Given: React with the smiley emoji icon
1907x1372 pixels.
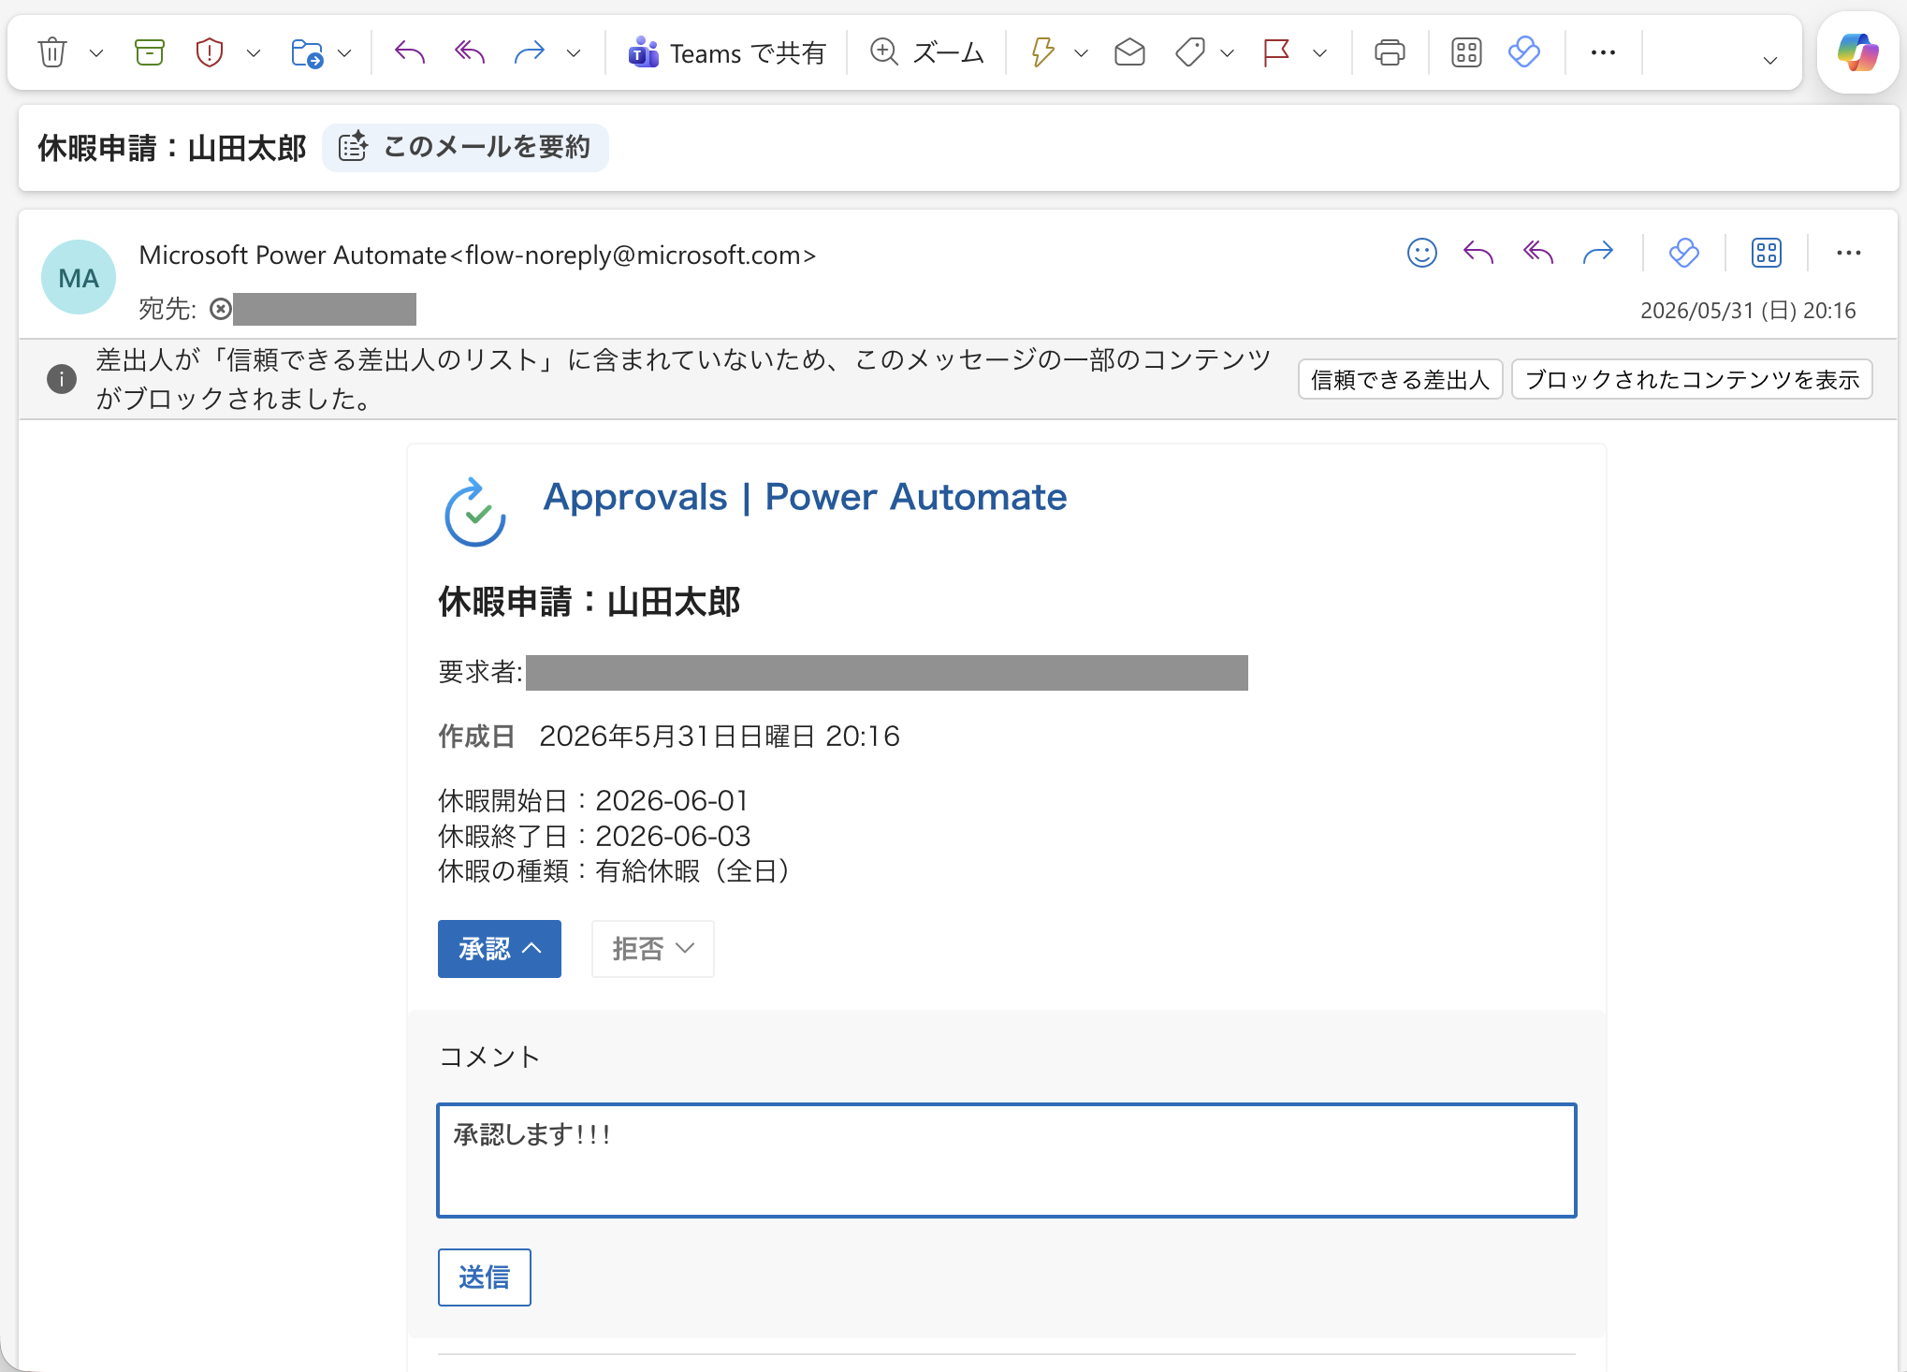Looking at the screenshot, I should click(x=1421, y=253).
